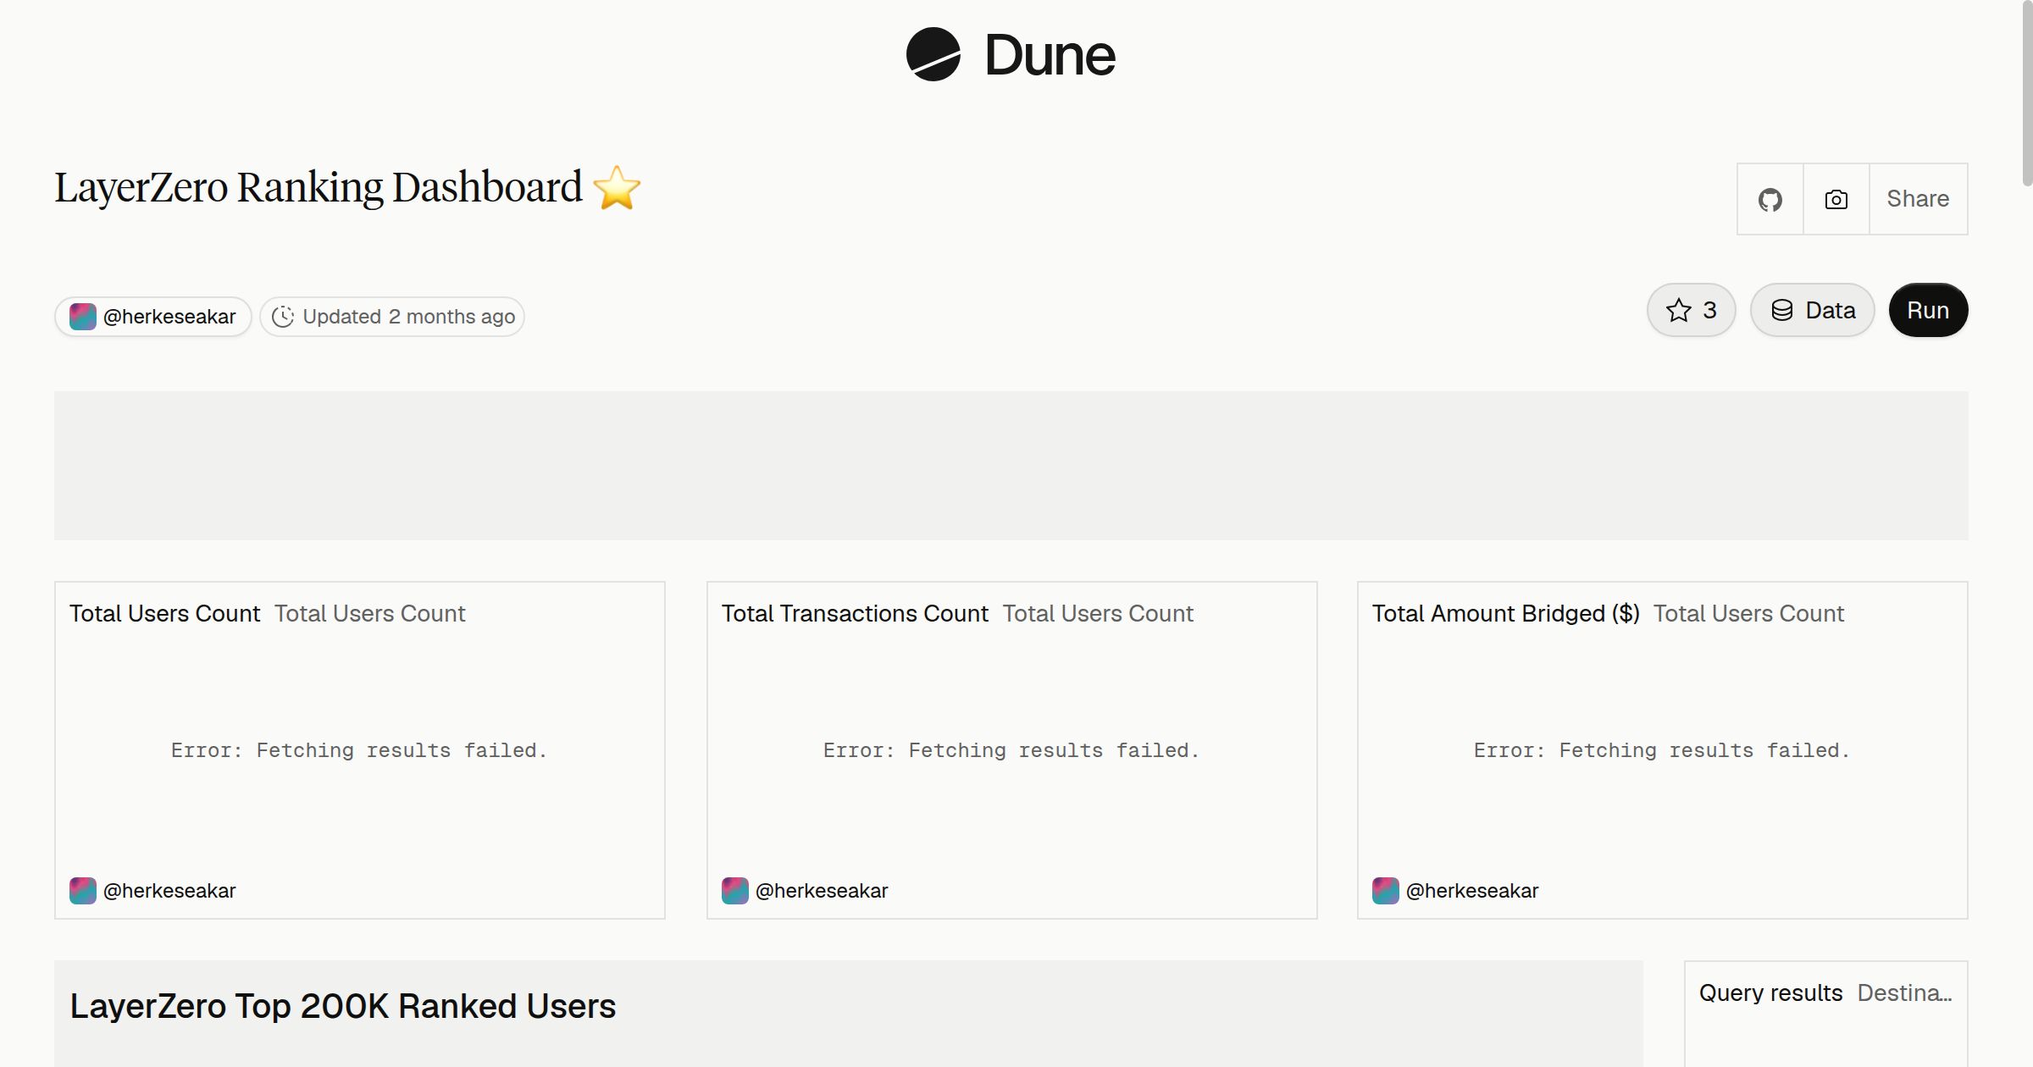Open the GitHub icon link

pos(1770,199)
